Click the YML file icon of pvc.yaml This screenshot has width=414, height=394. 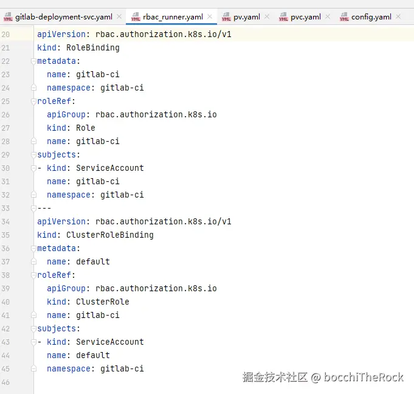[x=283, y=17]
